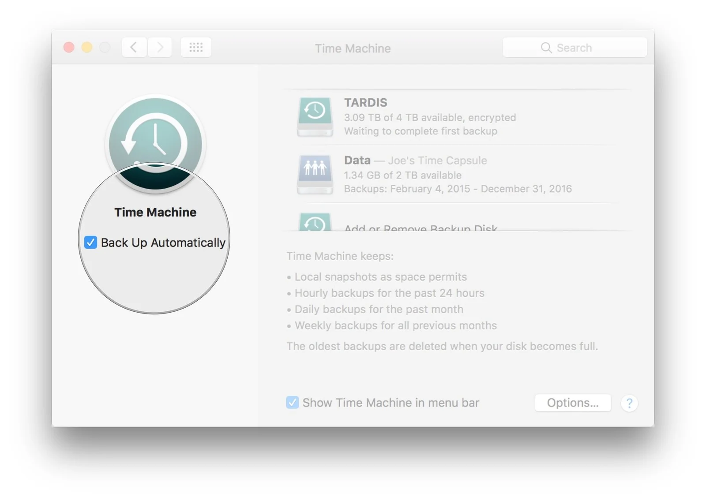Select the TARDIS backup disk icon
Screen dimensions: 706x500
(315, 117)
